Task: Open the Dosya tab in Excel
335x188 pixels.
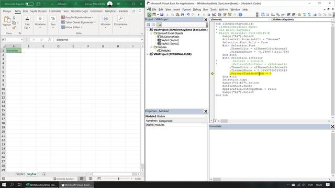Action: click(x=7, y=11)
